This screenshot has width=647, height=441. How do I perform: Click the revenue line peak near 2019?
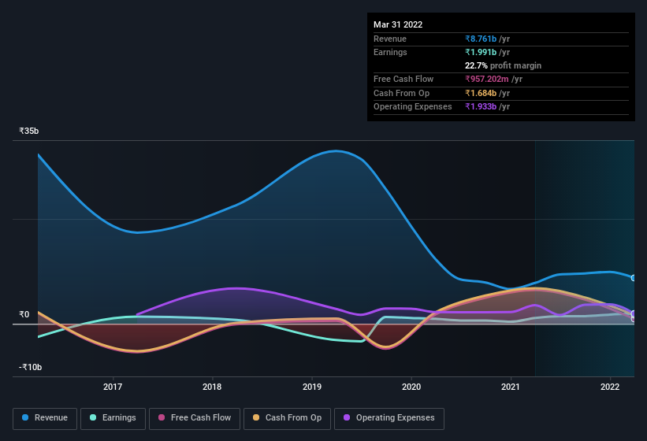coord(336,151)
